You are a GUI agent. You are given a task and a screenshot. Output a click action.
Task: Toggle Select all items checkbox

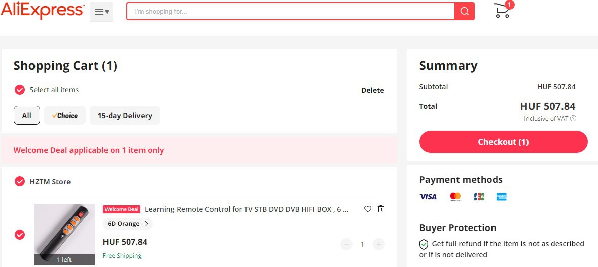[20, 90]
